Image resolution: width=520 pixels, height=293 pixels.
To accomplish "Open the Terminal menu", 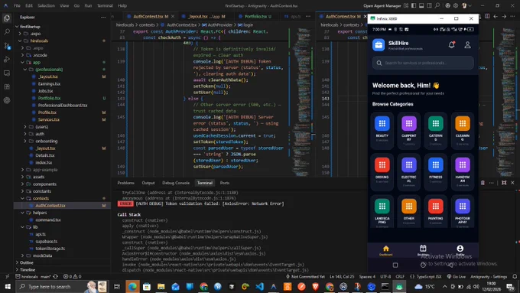I will click(105, 5).
